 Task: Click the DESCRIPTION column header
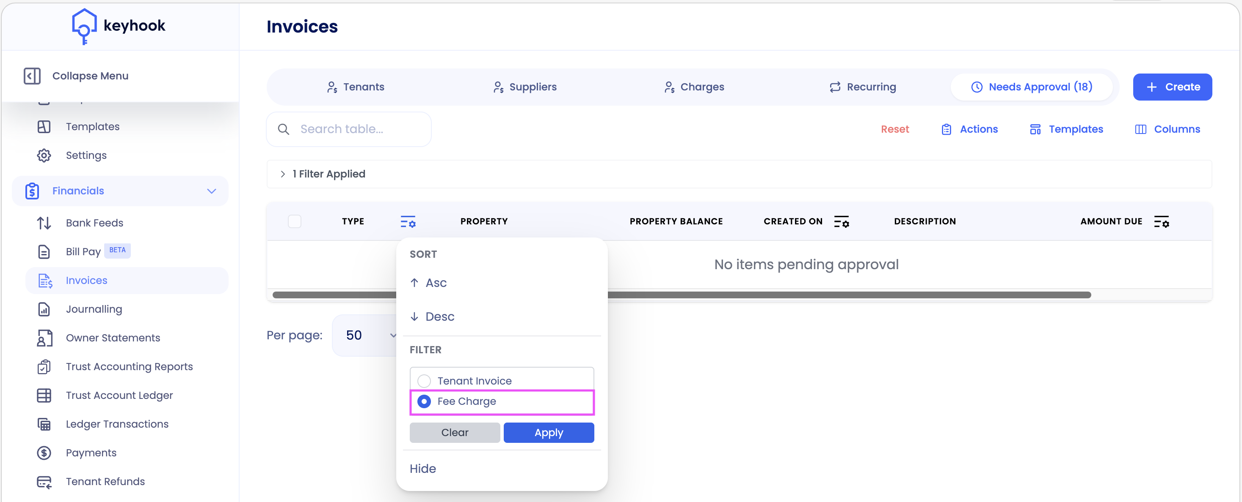click(925, 221)
